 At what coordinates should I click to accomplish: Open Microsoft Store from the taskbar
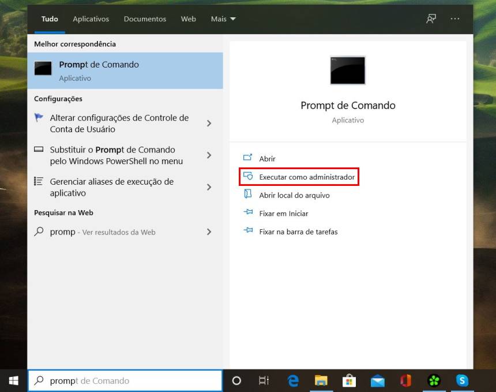pos(349,380)
